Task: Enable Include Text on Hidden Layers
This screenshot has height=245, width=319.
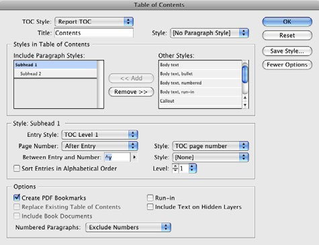Action: (150, 207)
